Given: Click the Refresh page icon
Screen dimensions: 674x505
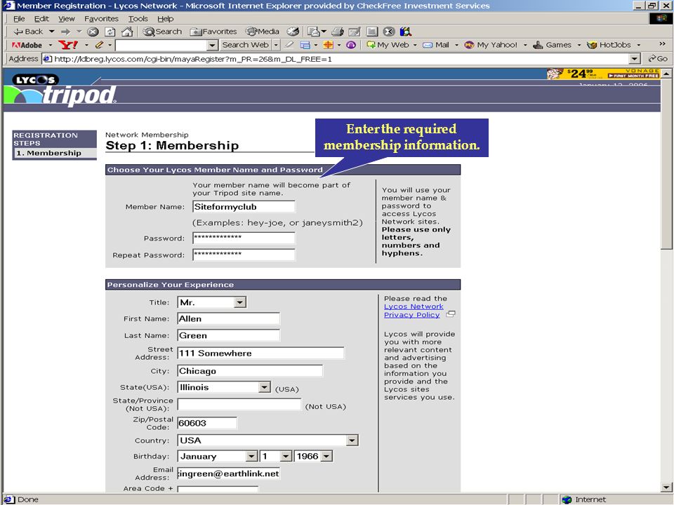Looking at the screenshot, I should tap(110, 32).
